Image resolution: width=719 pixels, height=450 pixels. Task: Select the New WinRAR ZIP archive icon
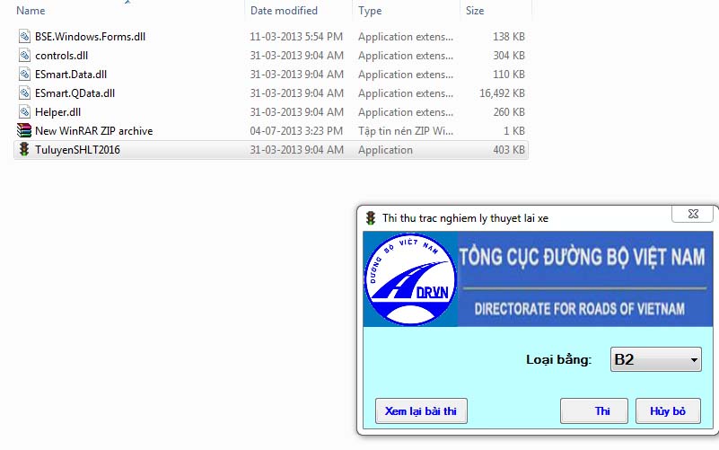point(24,131)
